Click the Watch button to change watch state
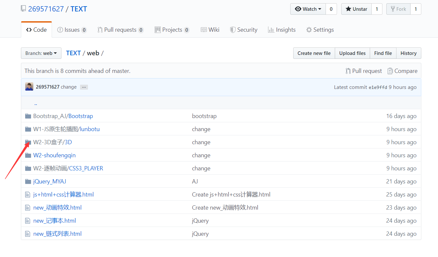 click(x=308, y=9)
